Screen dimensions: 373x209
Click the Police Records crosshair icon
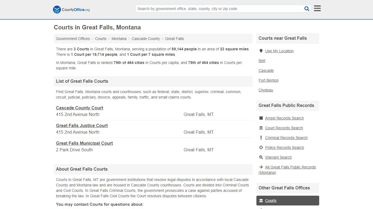tap(261, 147)
